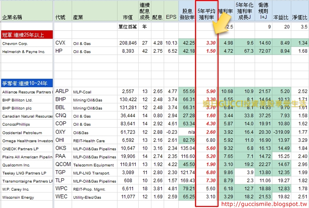Select the Helmerich & Payne Inc. cell
This screenshot has width=309, height=208.
pyautogui.click(x=27, y=51)
